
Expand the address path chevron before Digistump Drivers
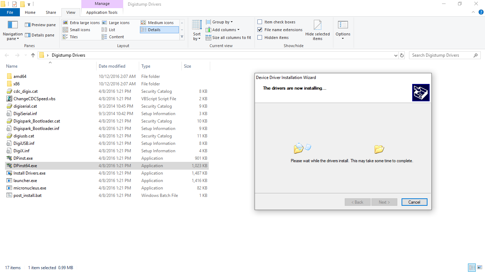point(48,55)
